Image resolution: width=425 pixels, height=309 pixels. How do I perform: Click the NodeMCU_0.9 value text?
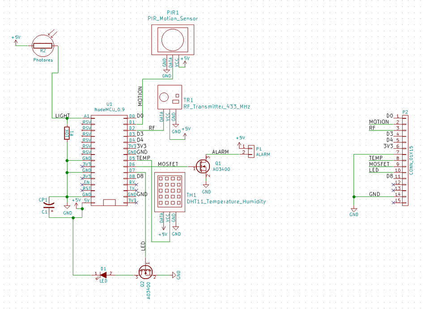click(x=109, y=109)
